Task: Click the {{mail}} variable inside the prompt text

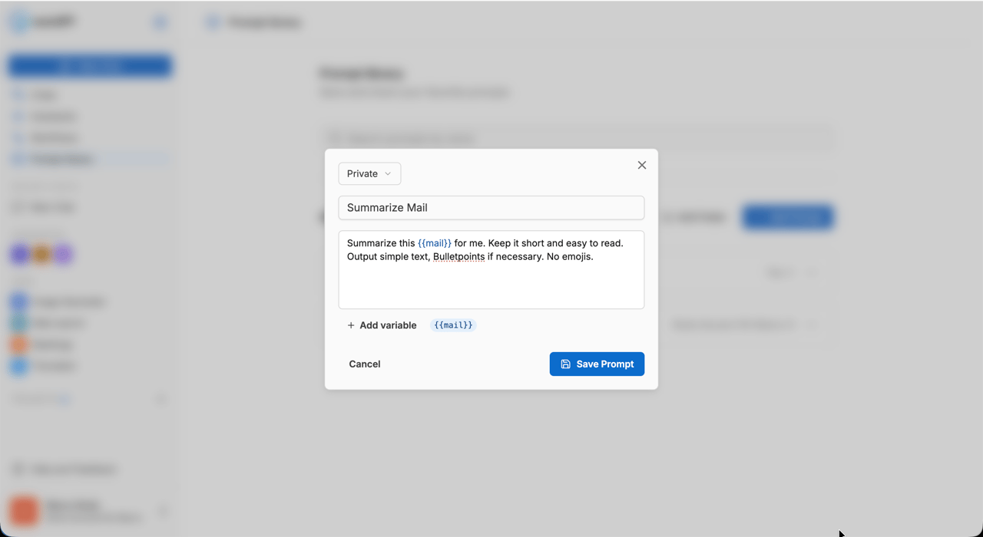Action: tap(435, 243)
